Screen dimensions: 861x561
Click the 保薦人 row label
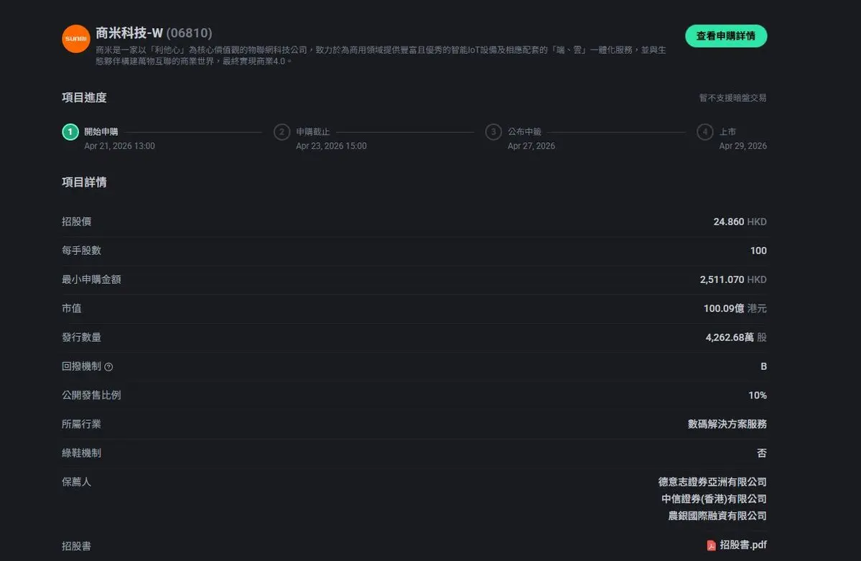[76, 482]
